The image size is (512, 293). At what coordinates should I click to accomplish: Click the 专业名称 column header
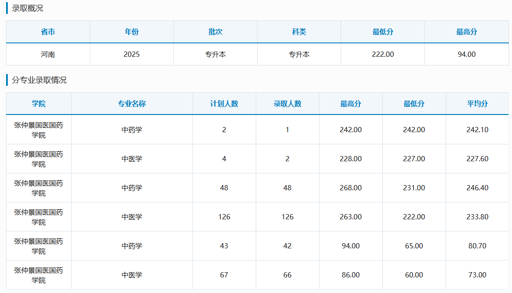[131, 103]
